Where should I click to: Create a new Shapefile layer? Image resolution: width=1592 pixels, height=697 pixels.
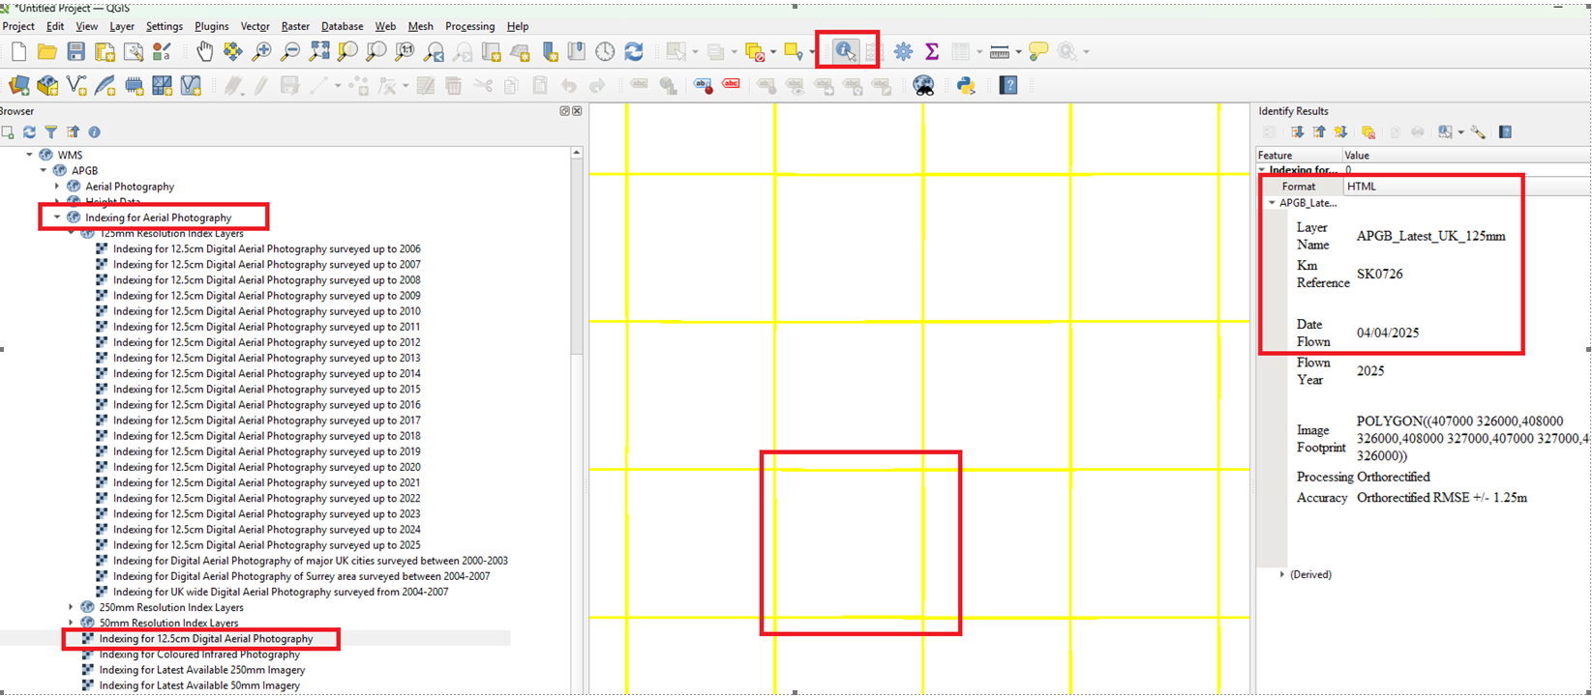tap(76, 86)
